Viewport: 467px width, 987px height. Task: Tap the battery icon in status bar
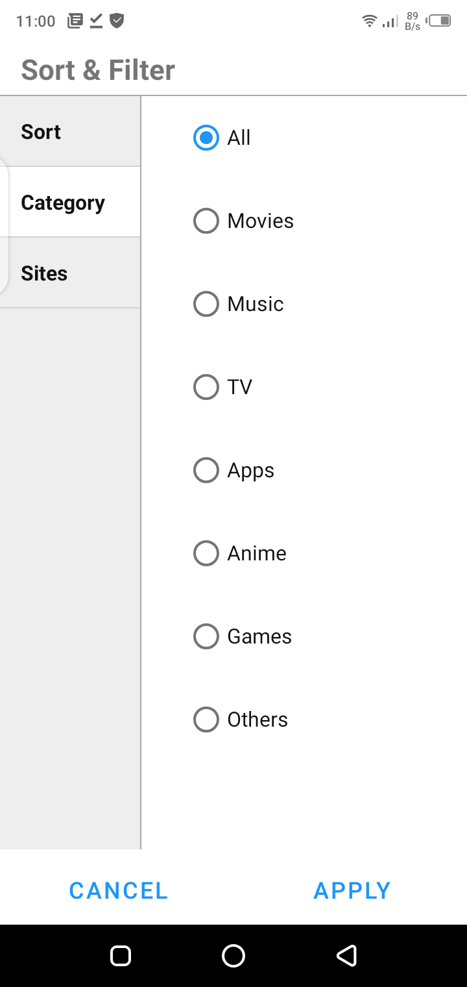[x=440, y=21]
